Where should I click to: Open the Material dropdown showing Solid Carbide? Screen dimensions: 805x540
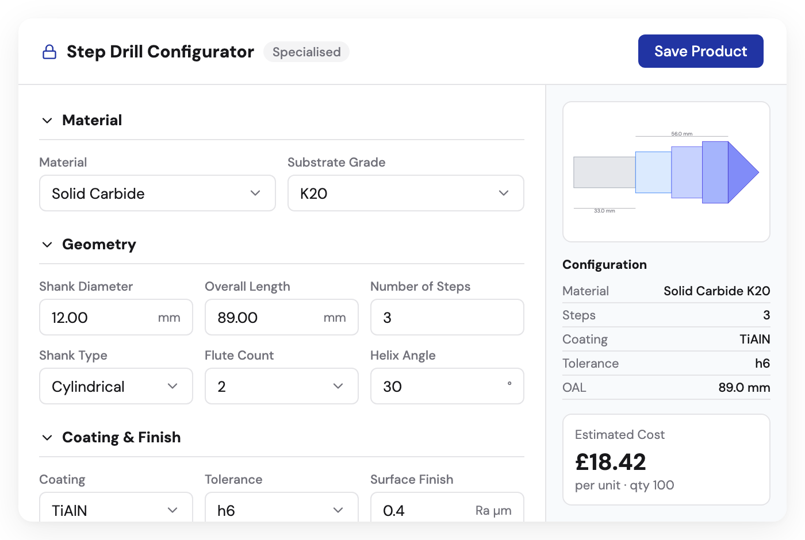157,193
